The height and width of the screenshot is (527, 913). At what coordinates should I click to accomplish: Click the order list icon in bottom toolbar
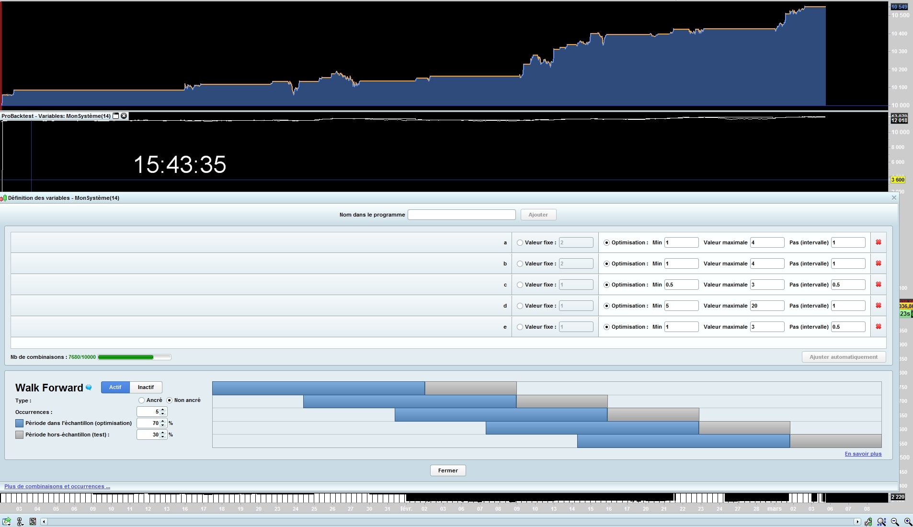tap(33, 522)
